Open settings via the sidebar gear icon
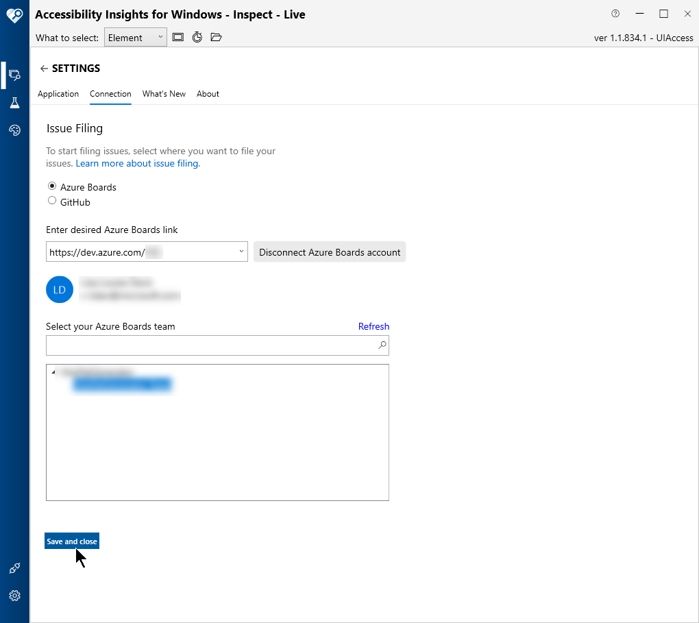 point(14,596)
